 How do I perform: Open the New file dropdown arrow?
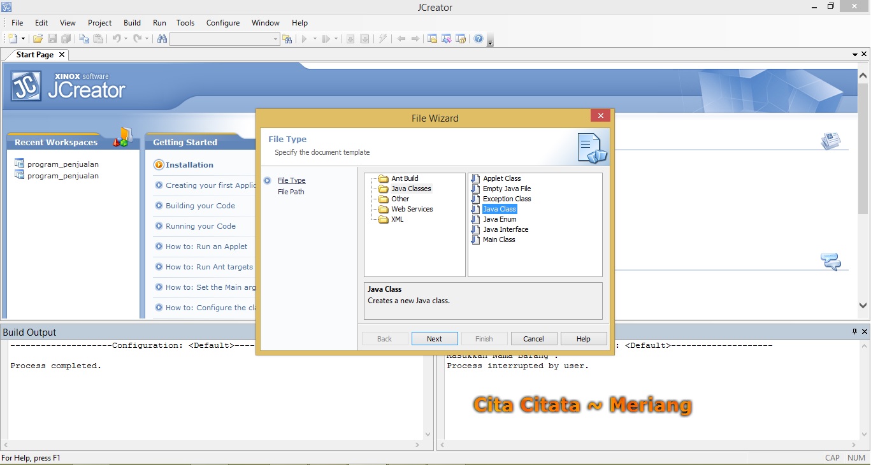(x=23, y=39)
